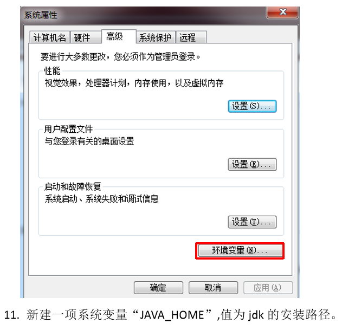Open startup and recovery 设置(T) button

pos(252,222)
